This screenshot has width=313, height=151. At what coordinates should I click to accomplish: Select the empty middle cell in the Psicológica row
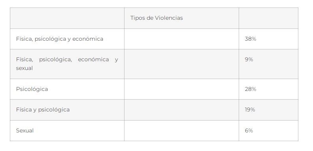coord(181,89)
